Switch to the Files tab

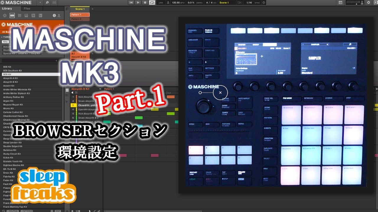tap(27, 9)
